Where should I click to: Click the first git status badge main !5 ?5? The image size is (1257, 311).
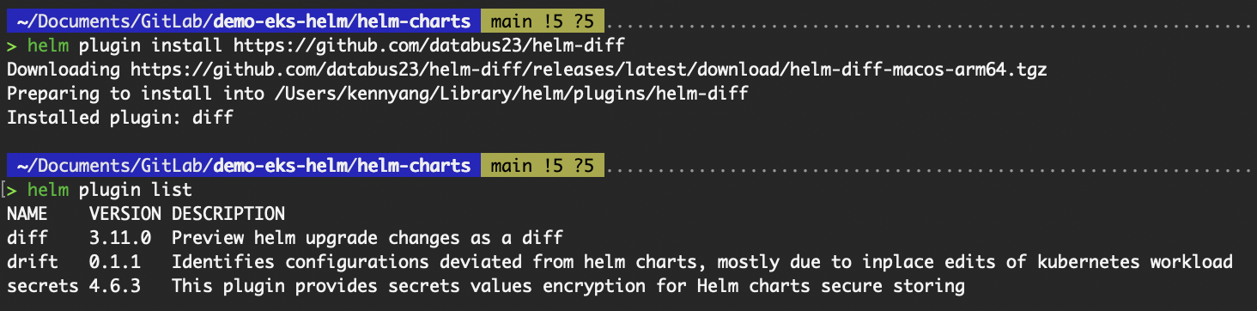[x=542, y=20]
